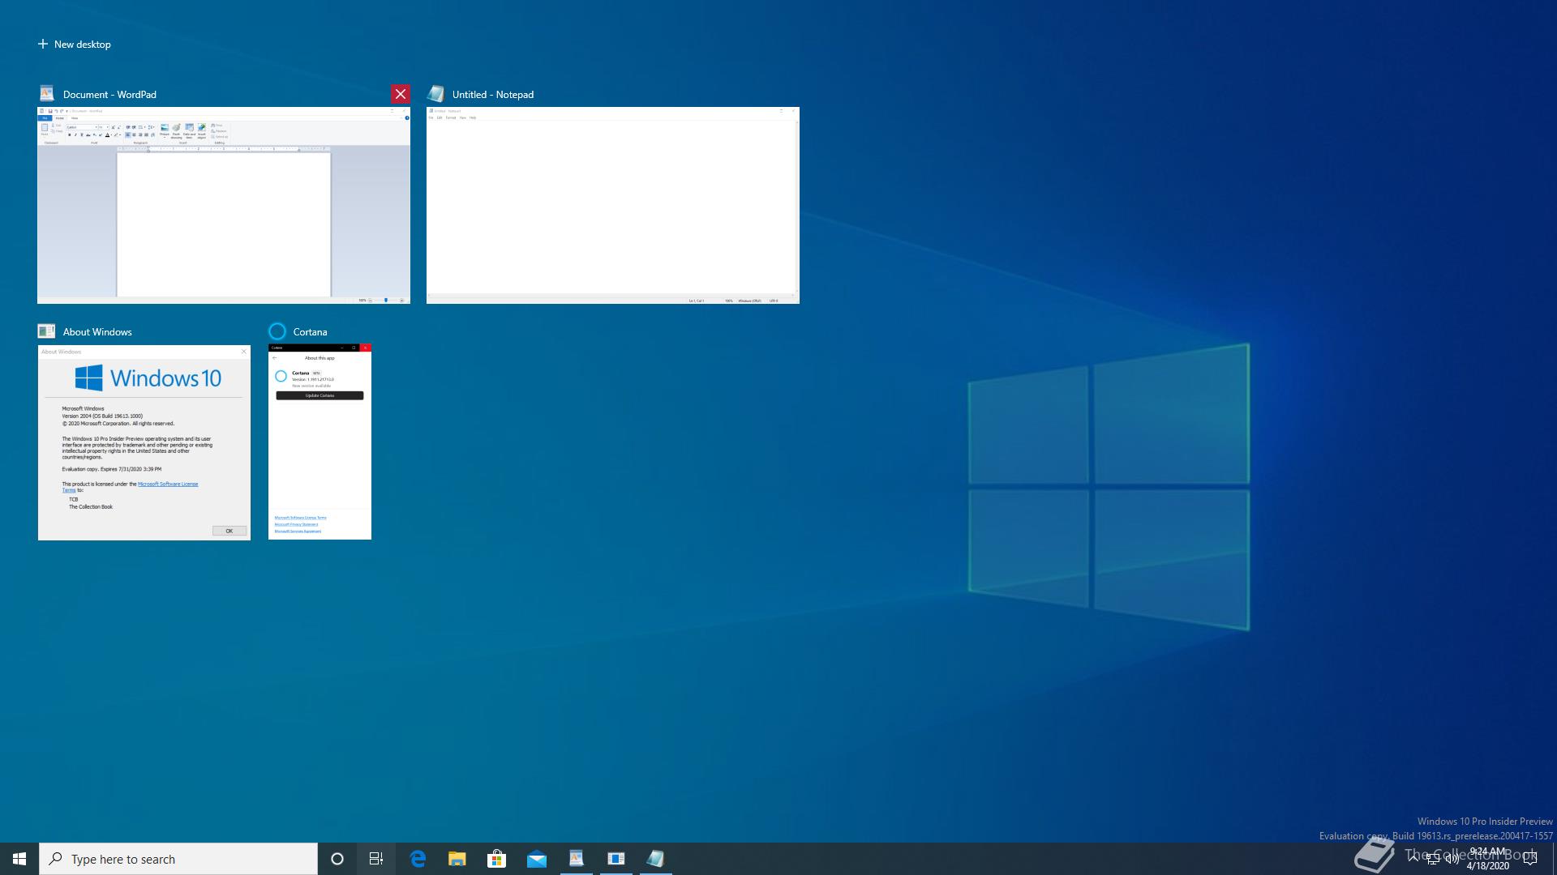Click the Cortana title text

tap(311, 331)
